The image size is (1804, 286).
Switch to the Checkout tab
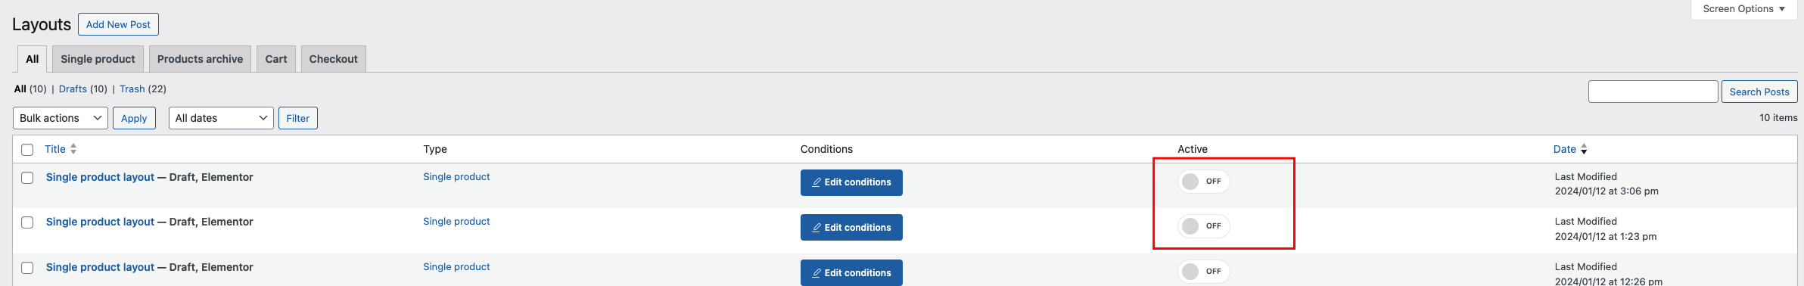pyautogui.click(x=333, y=59)
